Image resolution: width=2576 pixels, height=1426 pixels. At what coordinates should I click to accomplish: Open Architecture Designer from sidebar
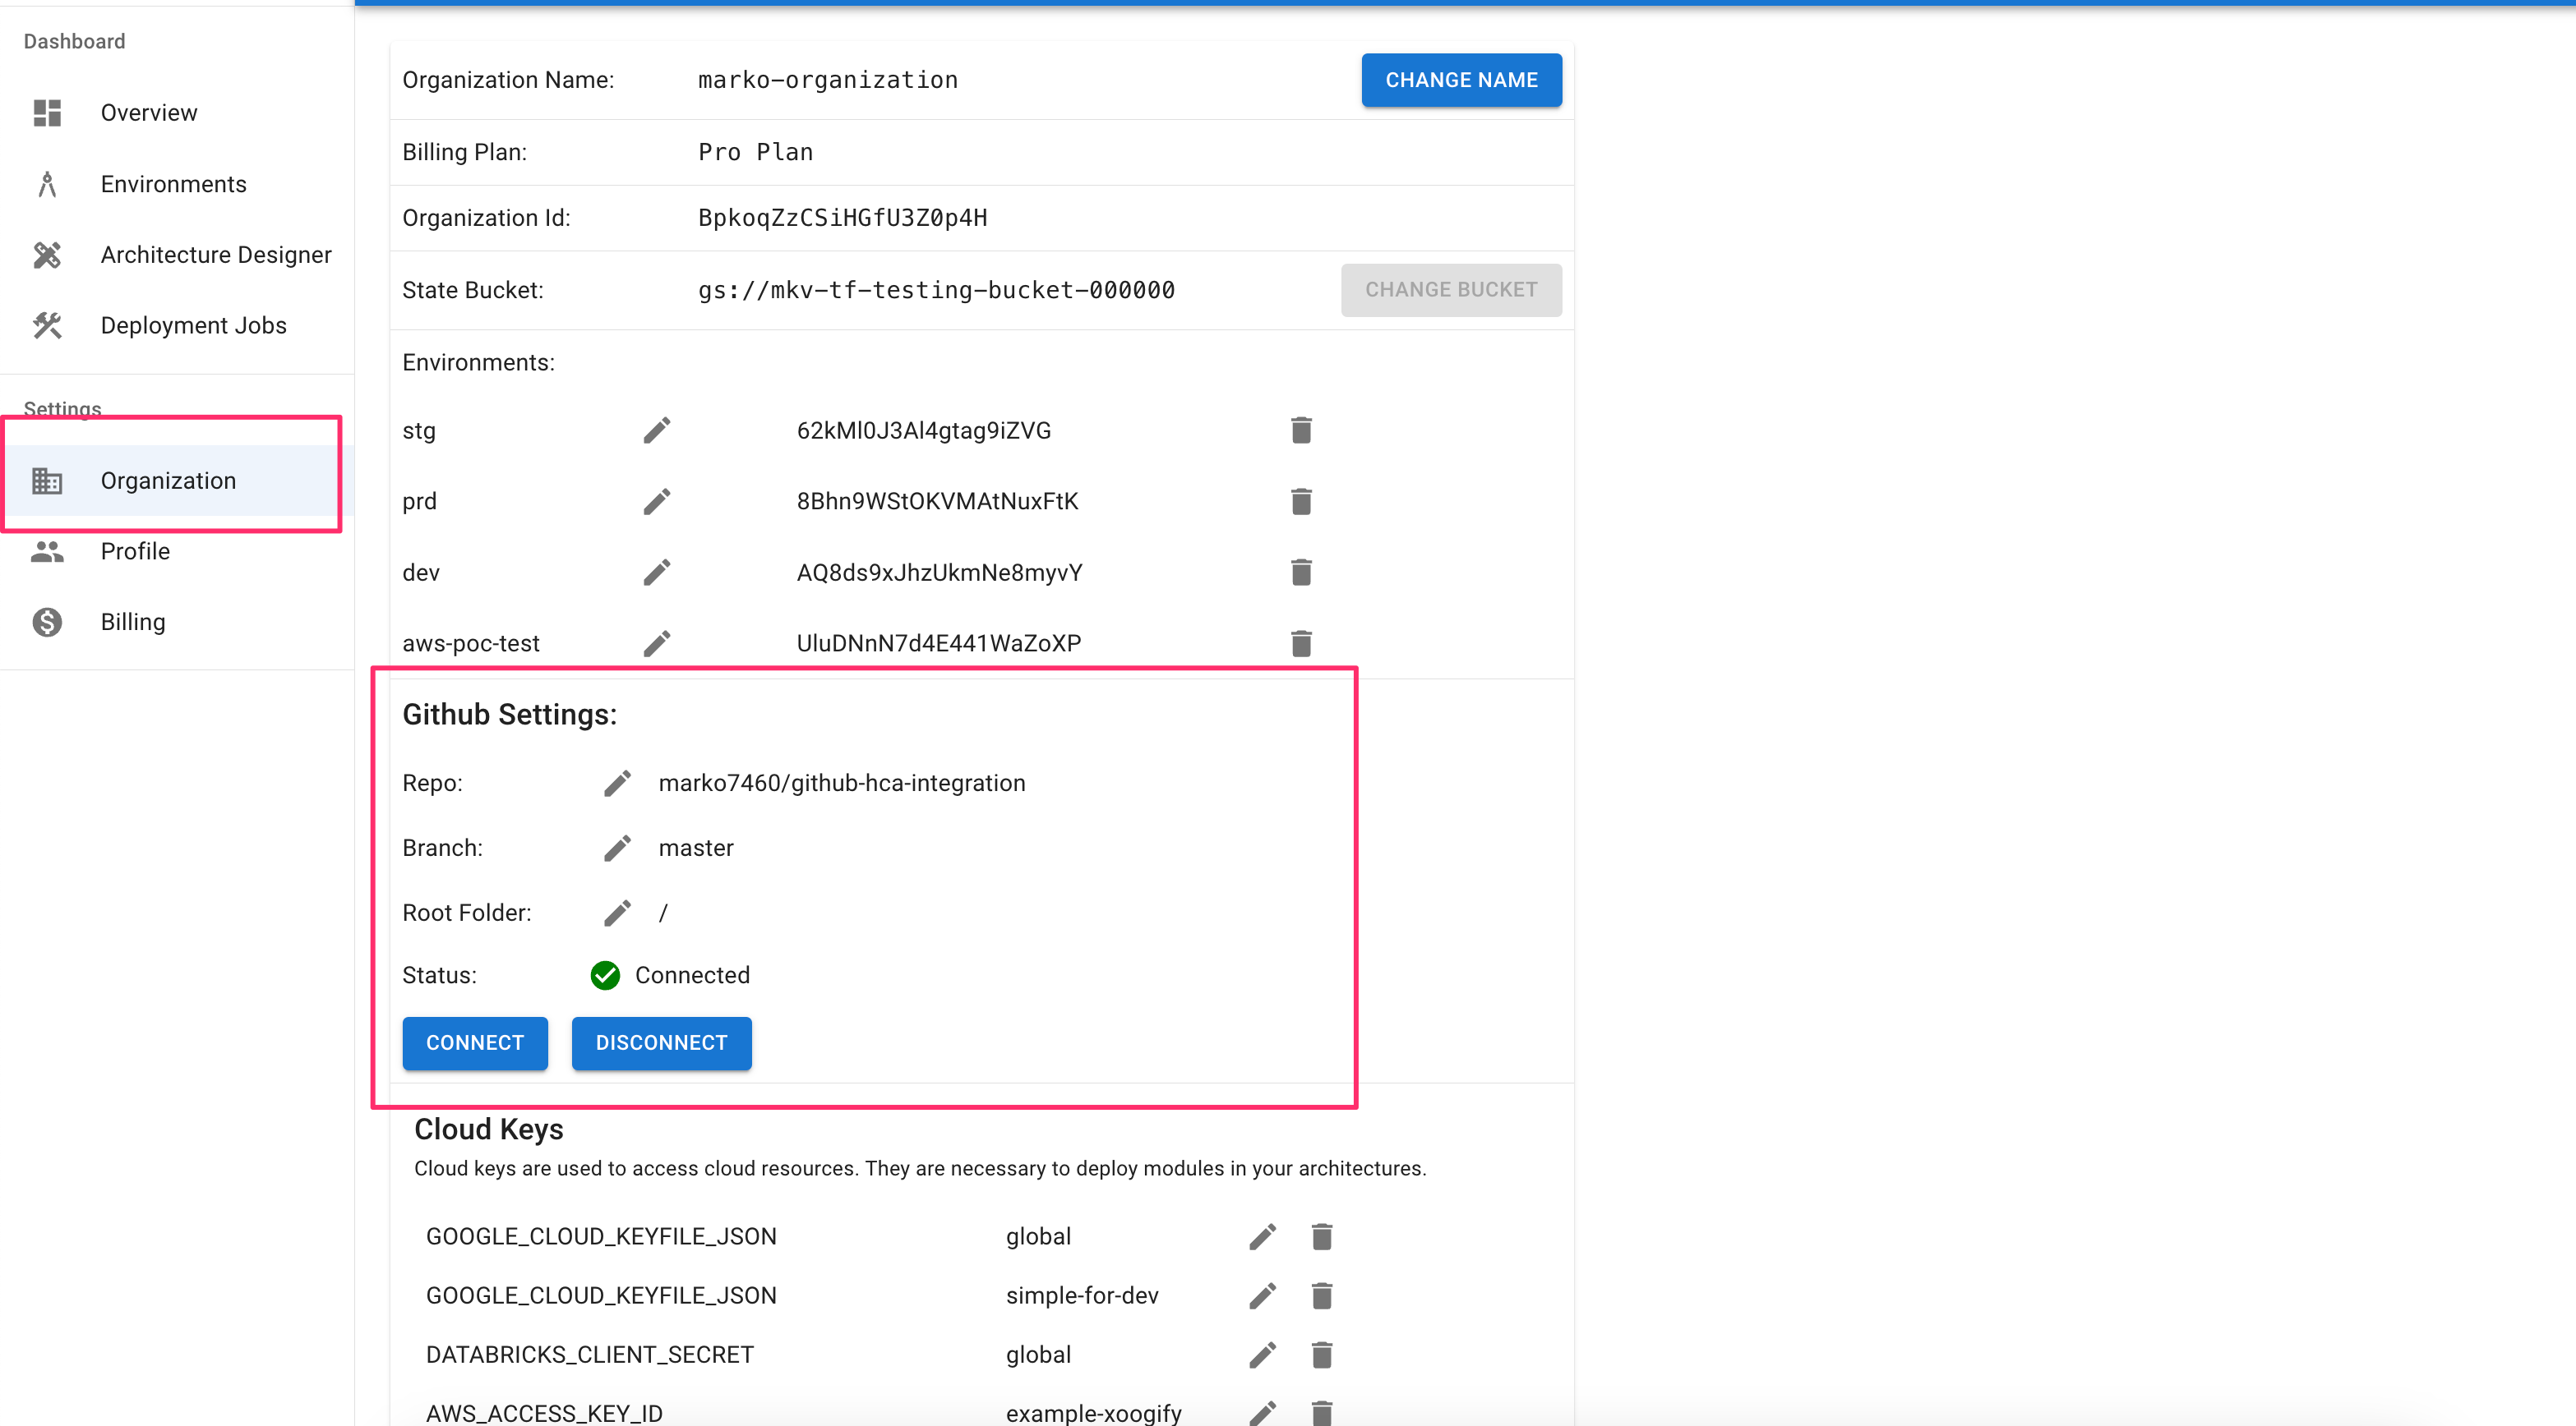click(215, 255)
